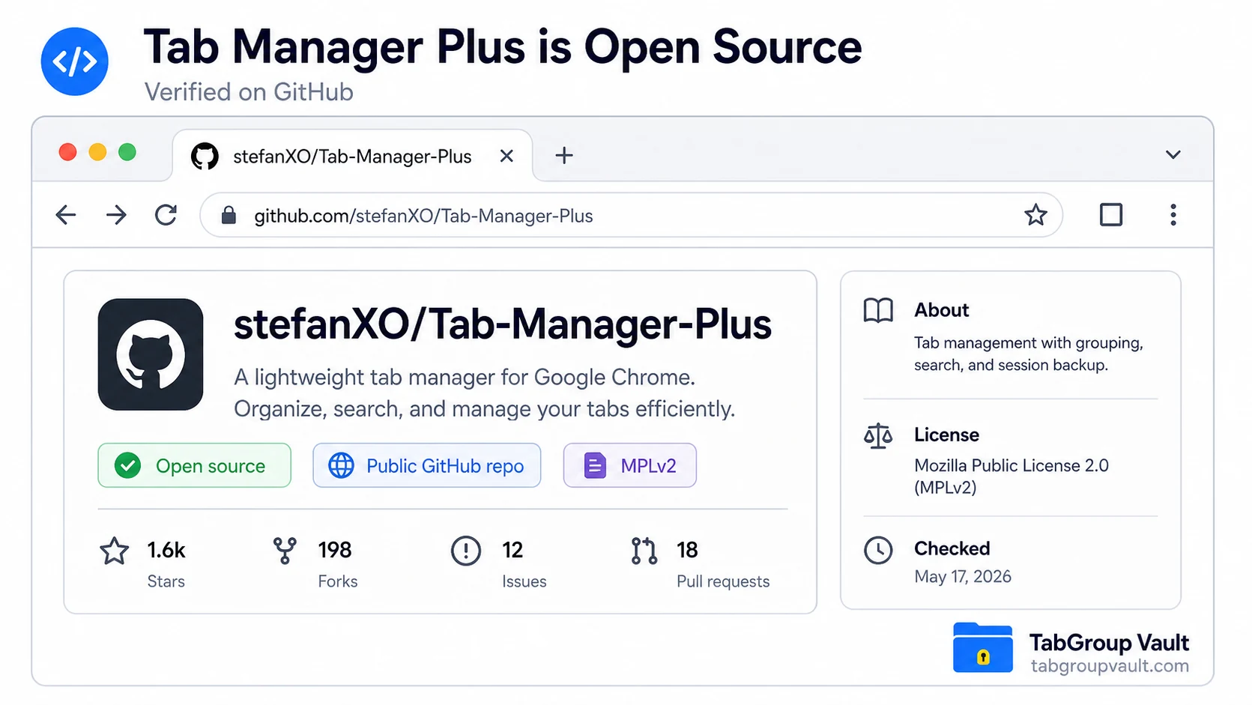Viewport: 1252px width, 705px height.
Task: Expand the tab search chevron dropdown
Action: pos(1173,155)
